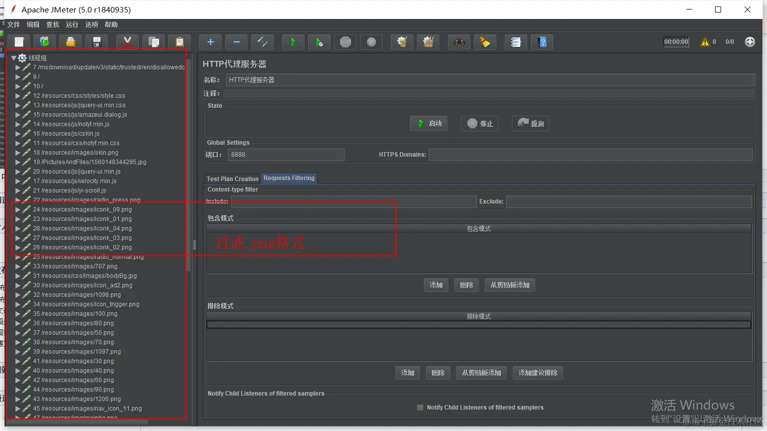Click the stop test toolbar icon
The image size is (767, 431).
coord(346,42)
